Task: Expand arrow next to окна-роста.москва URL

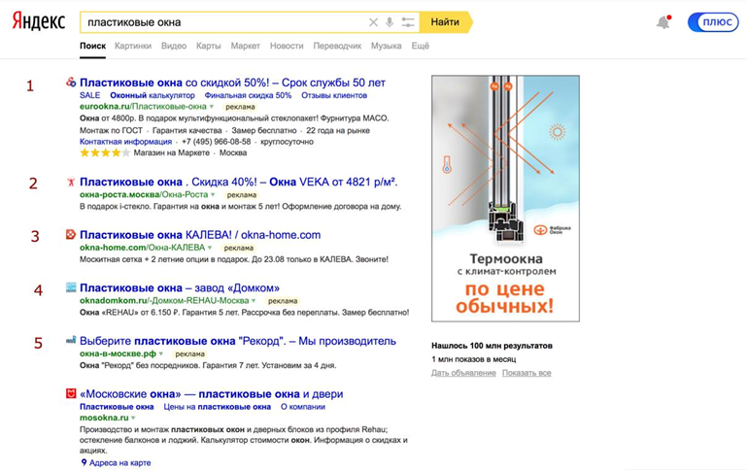Action: click(x=213, y=195)
